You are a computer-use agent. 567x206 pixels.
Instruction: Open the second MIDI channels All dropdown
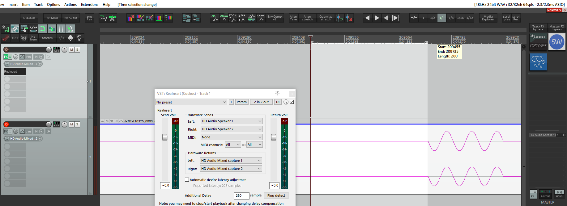click(254, 145)
